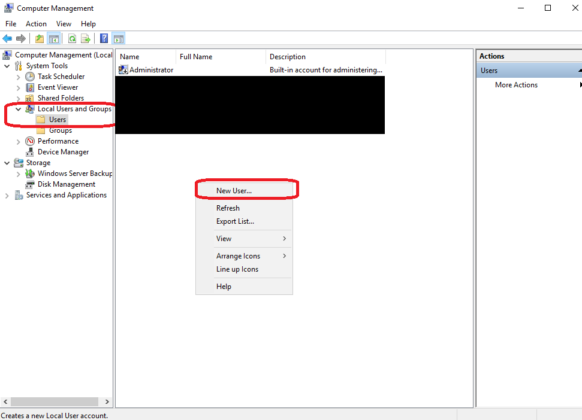Toggle Show/Hide Console Tree toolbar icon
This screenshot has height=420, width=582.
pyautogui.click(x=54, y=39)
